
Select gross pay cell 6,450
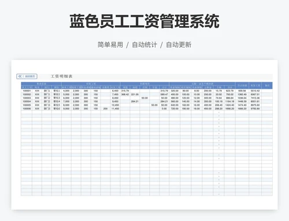click(x=115, y=91)
